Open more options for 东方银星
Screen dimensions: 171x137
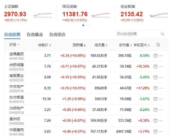161,99
